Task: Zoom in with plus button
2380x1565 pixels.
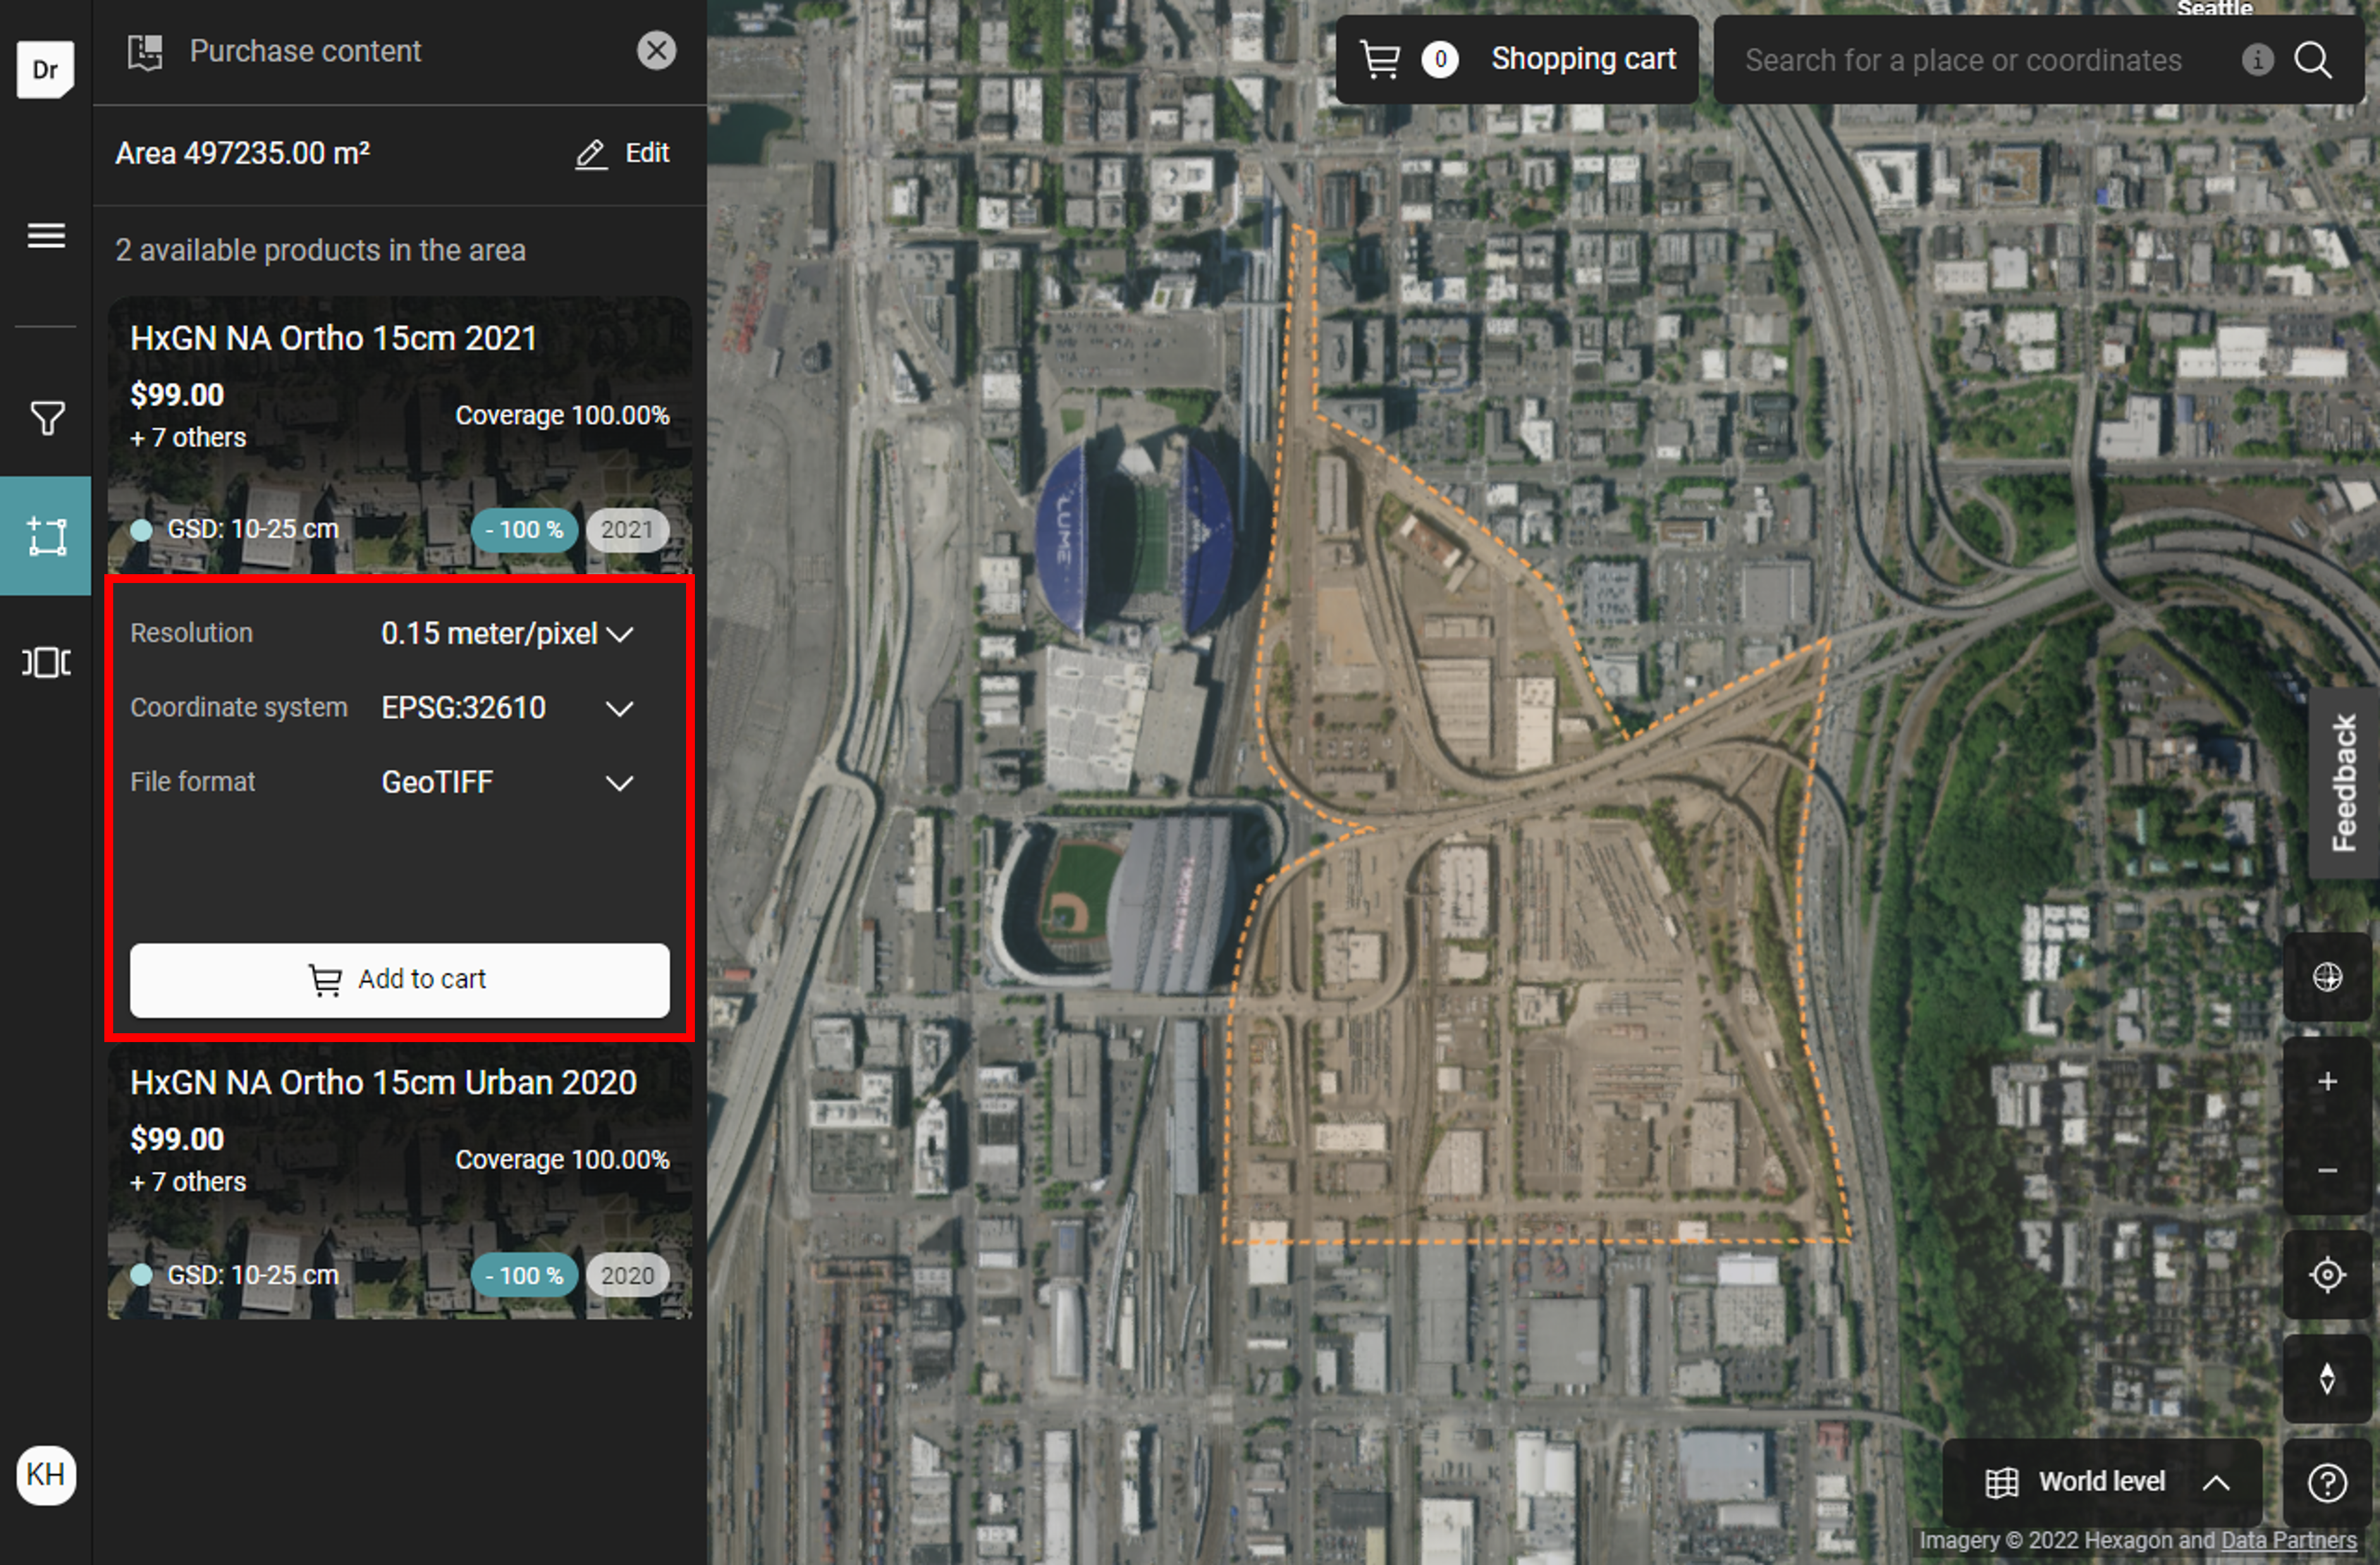Action: tap(2327, 1081)
